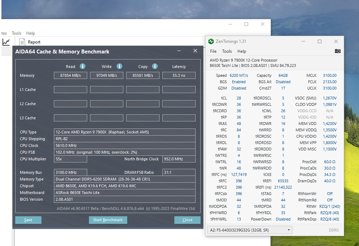The image size is (359, 246).
Task: Minimize the ZenTimings window
Action: tap(303, 41)
